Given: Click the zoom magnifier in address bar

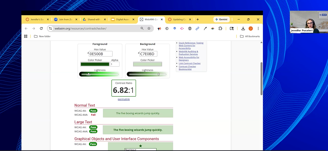Looking at the screenshot, I should [x=142, y=28].
